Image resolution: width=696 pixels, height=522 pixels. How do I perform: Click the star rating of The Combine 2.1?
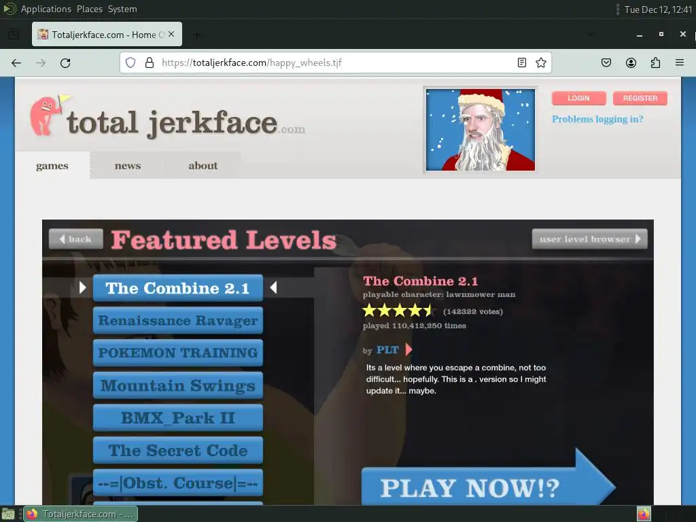point(397,310)
